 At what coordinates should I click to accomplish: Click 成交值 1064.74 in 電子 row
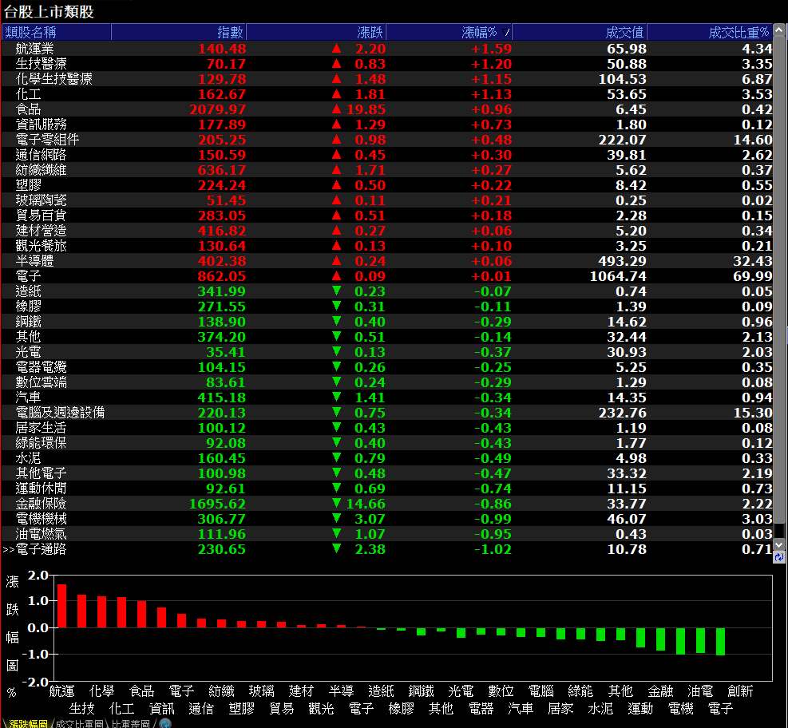coord(618,276)
